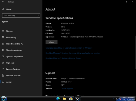Focus the Find a setting search box
The image size is (136, 101).
21,15
